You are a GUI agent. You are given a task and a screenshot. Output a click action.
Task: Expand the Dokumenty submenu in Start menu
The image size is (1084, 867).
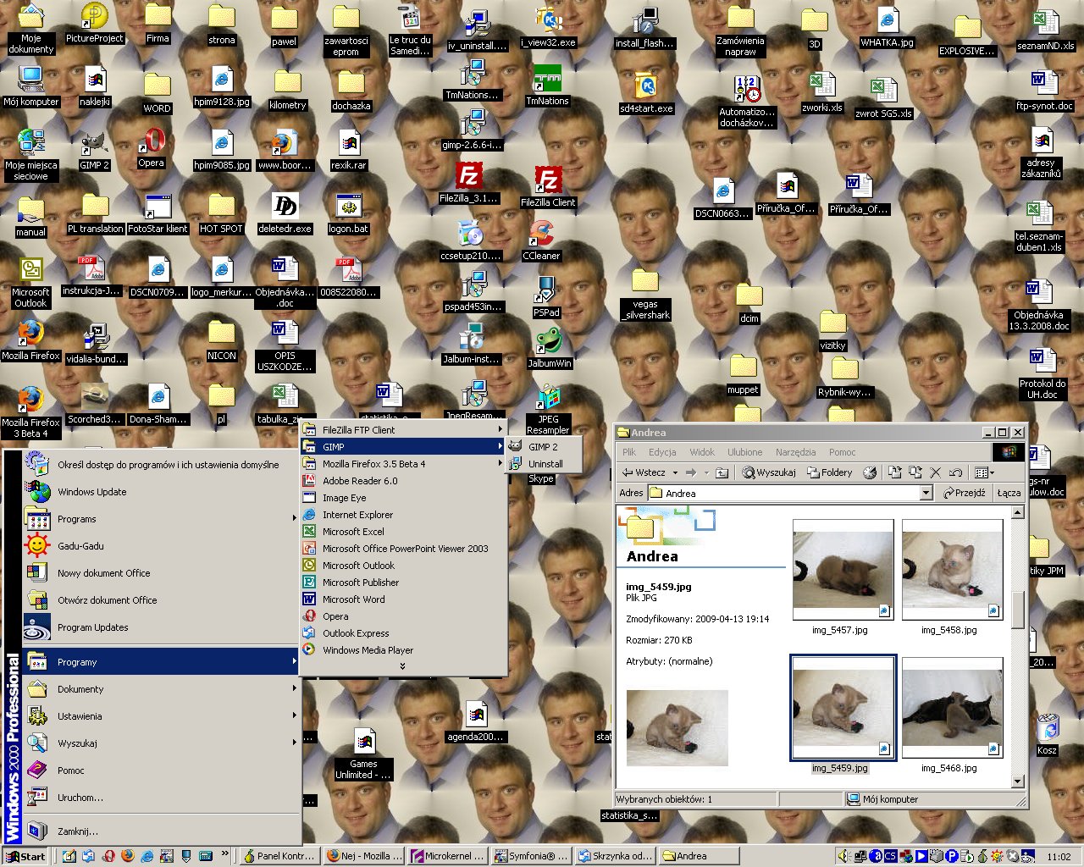click(161, 688)
